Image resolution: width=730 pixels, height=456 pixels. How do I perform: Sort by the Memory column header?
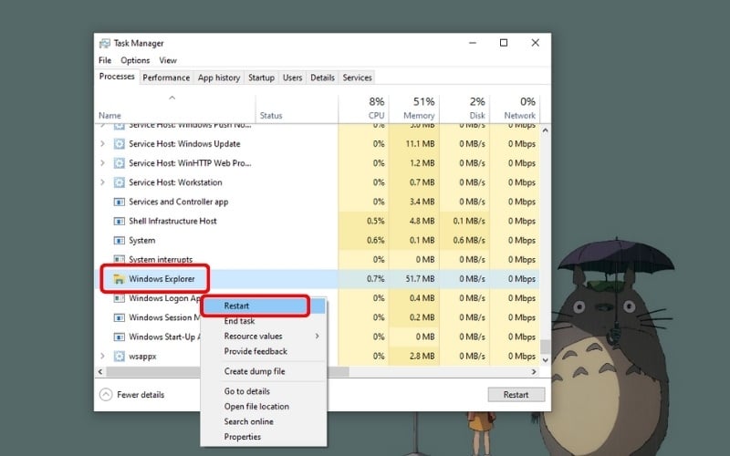pyautogui.click(x=414, y=108)
